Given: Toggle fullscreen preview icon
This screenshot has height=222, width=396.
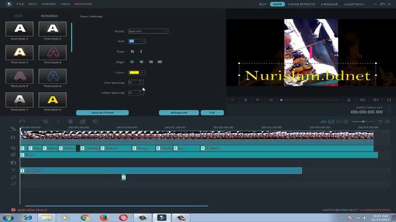Looking at the screenshot, I should [389, 100].
